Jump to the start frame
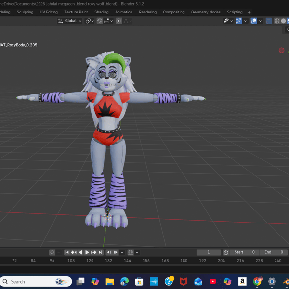 [x=67, y=252]
